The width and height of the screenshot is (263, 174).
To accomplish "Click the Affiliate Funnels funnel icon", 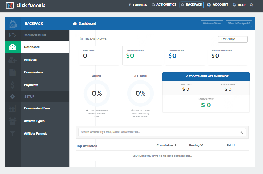I will coord(13,134).
